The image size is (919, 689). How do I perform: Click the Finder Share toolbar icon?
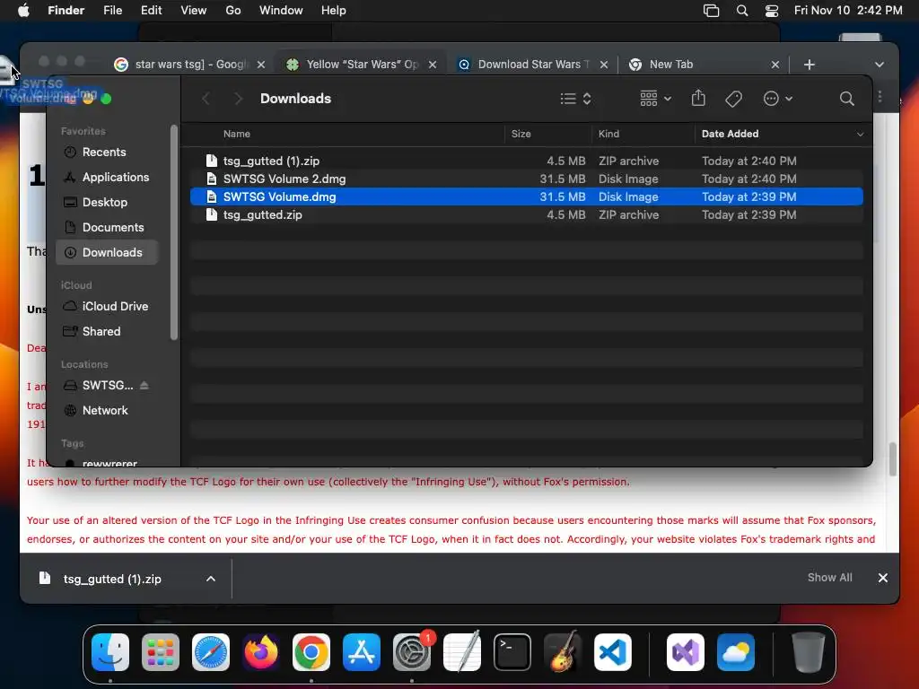698,98
